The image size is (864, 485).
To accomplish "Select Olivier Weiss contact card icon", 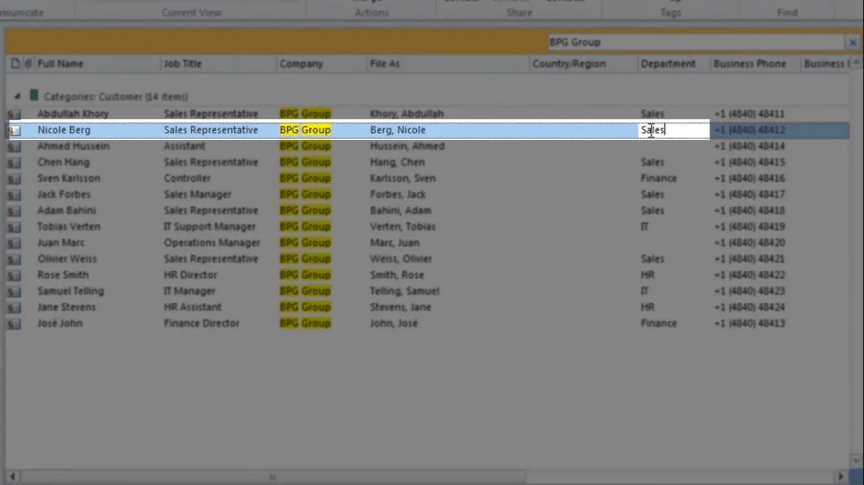I will click(14, 259).
